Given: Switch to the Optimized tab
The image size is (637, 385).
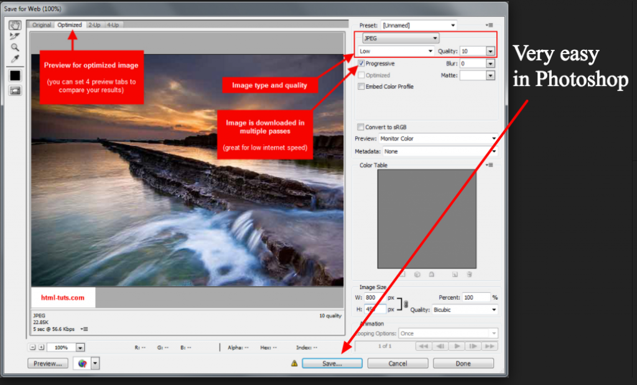Looking at the screenshot, I should pyautogui.click(x=70, y=25).
